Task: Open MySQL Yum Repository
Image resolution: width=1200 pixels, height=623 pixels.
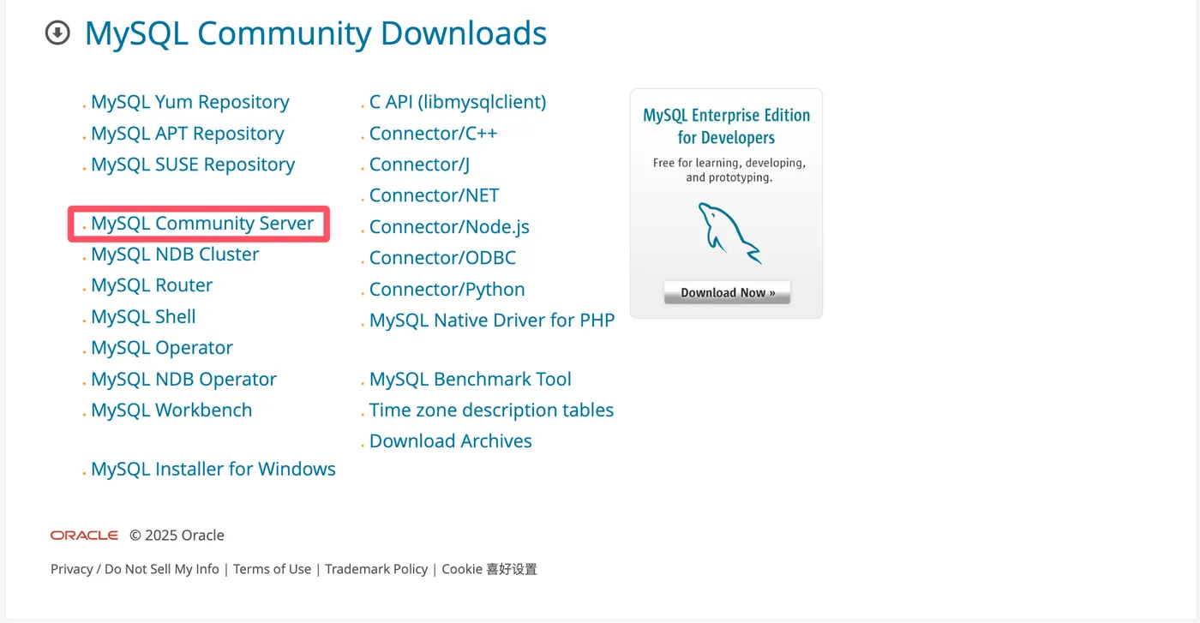Action: (190, 102)
